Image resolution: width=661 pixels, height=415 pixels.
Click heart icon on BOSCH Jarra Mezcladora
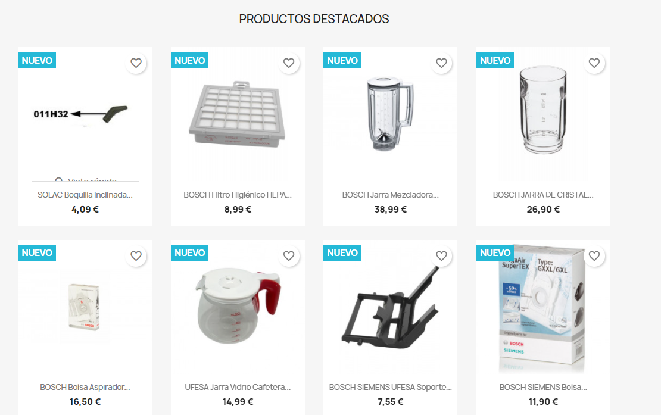tap(441, 63)
